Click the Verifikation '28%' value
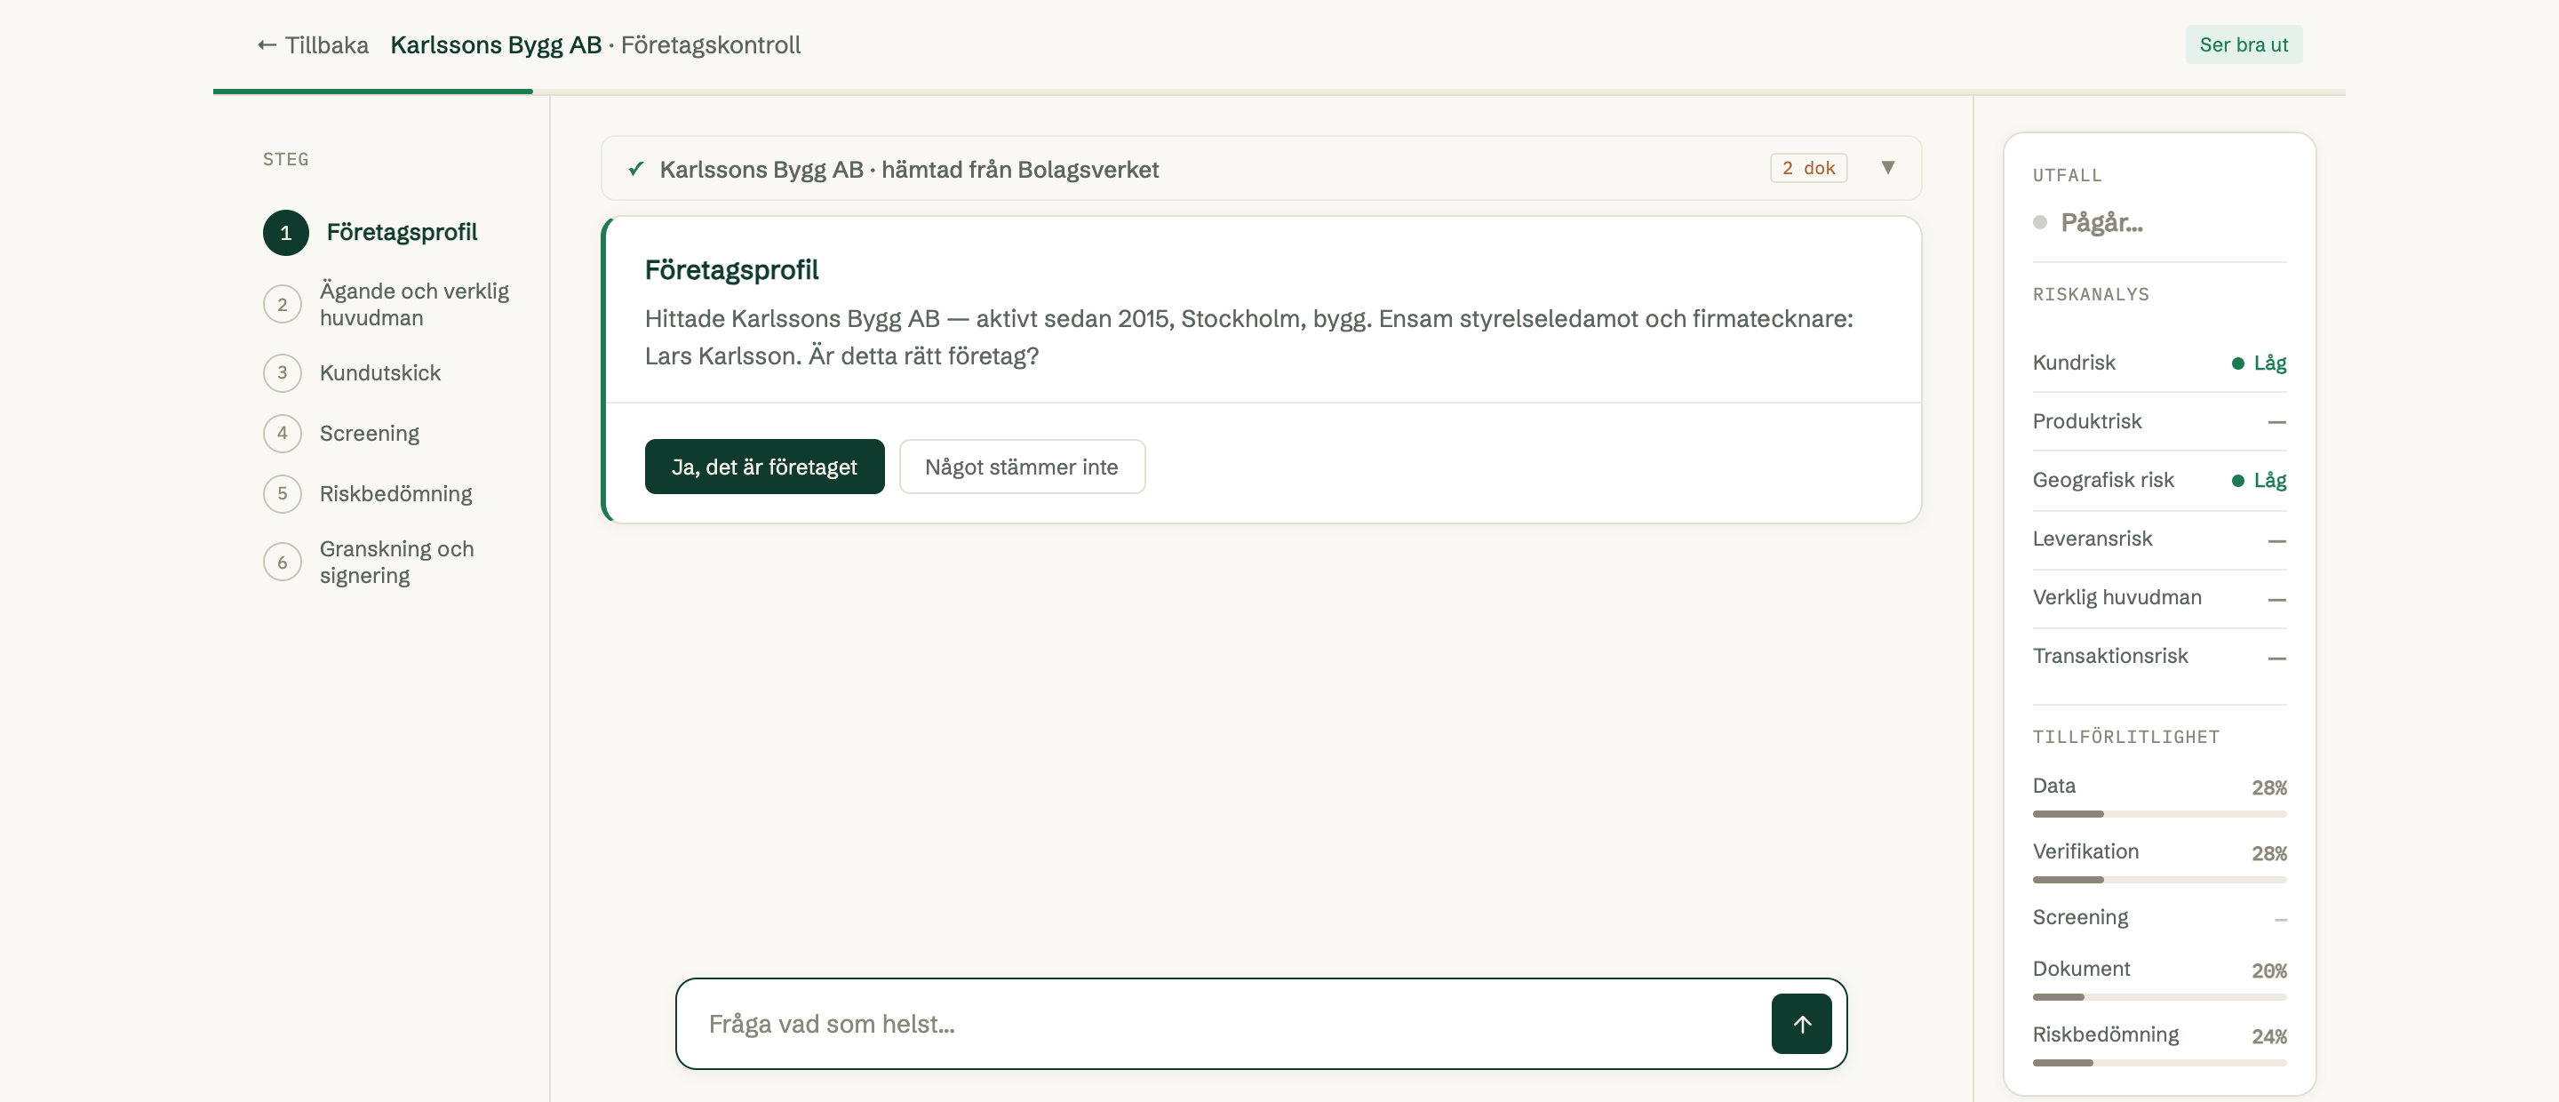Image resolution: width=2559 pixels, height=1102 pixels. click(2269, 853)
